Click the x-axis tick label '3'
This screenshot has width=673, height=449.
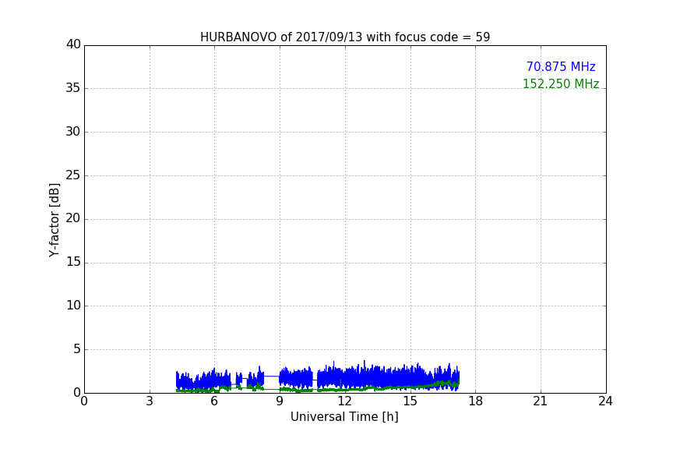pos(150,401)
